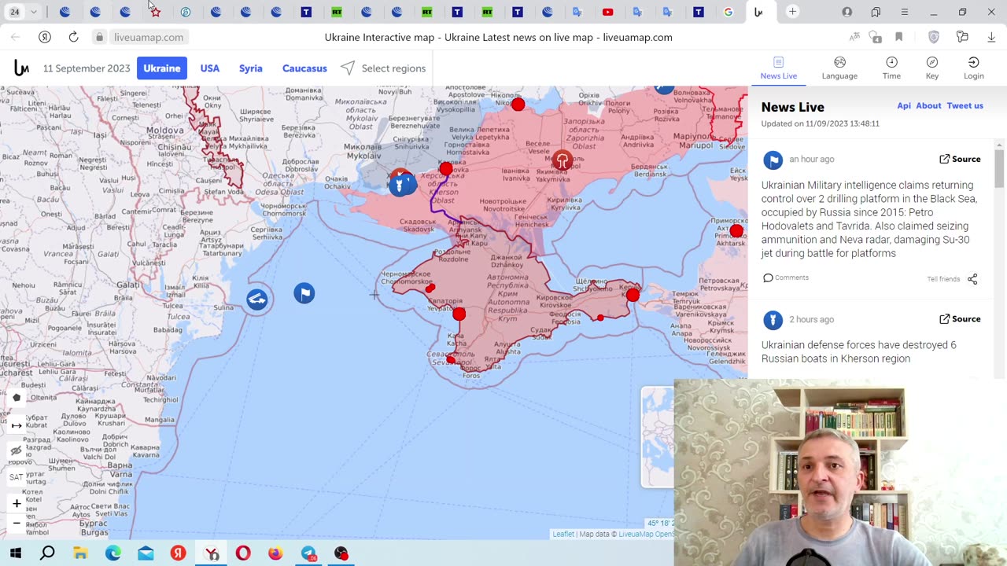
Task: Click the liveuamap.com address field
Action: (x=149, y=37)
